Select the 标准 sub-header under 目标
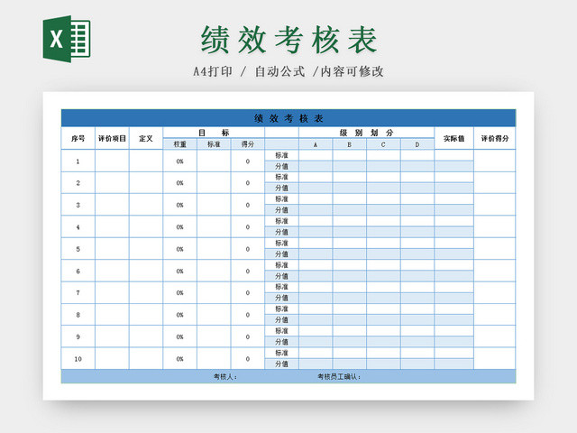The height and width of the screenshot is (433, 577). (214, 144)
